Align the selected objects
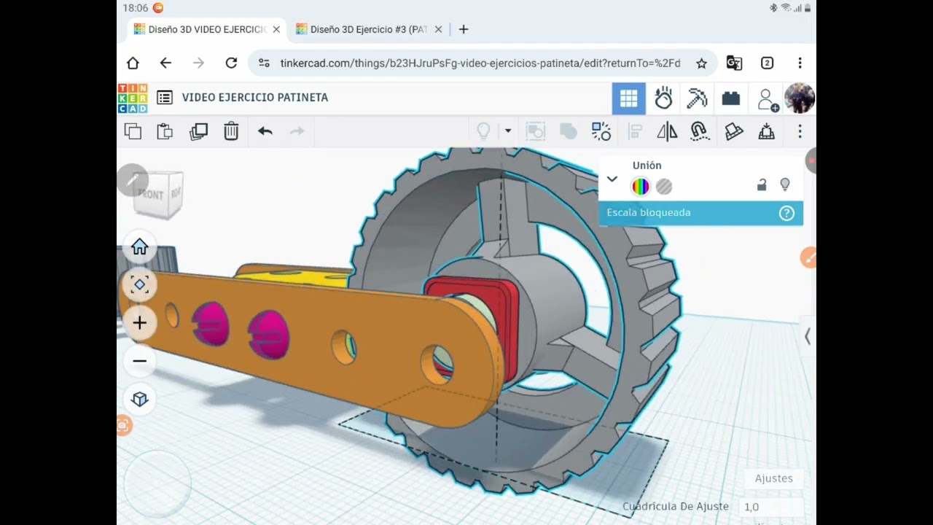 (635, 131)
